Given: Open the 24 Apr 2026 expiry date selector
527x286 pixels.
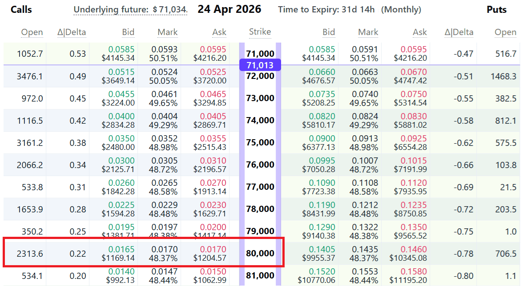Looking at the screenshot, I should tap(229, 9).
